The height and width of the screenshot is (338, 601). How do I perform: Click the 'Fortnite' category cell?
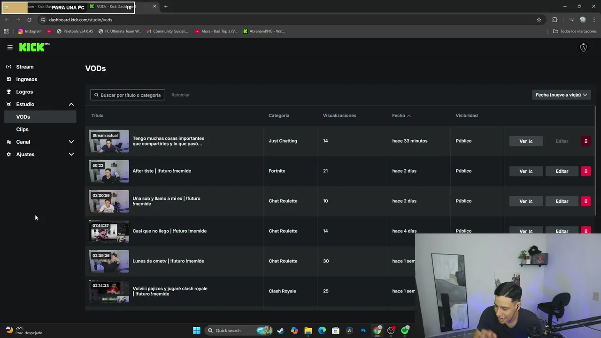point(277,171)
